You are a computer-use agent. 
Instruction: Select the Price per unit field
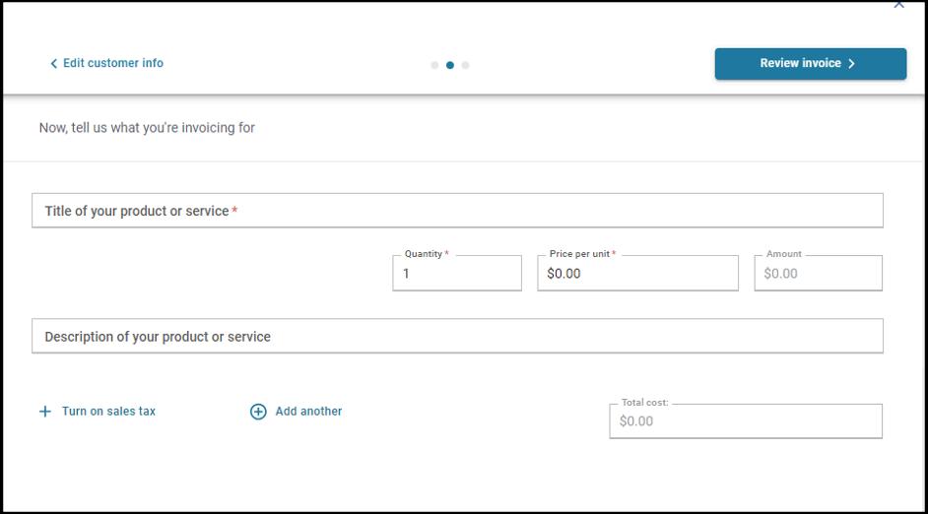(x=637, y=274)
